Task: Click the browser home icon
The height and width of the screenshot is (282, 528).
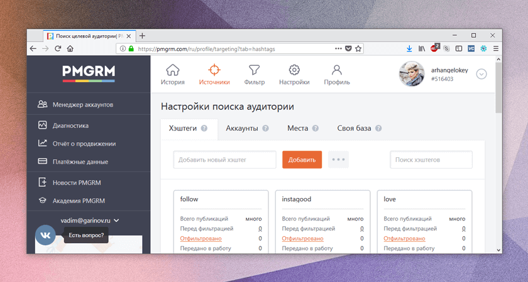Action: 70,49
